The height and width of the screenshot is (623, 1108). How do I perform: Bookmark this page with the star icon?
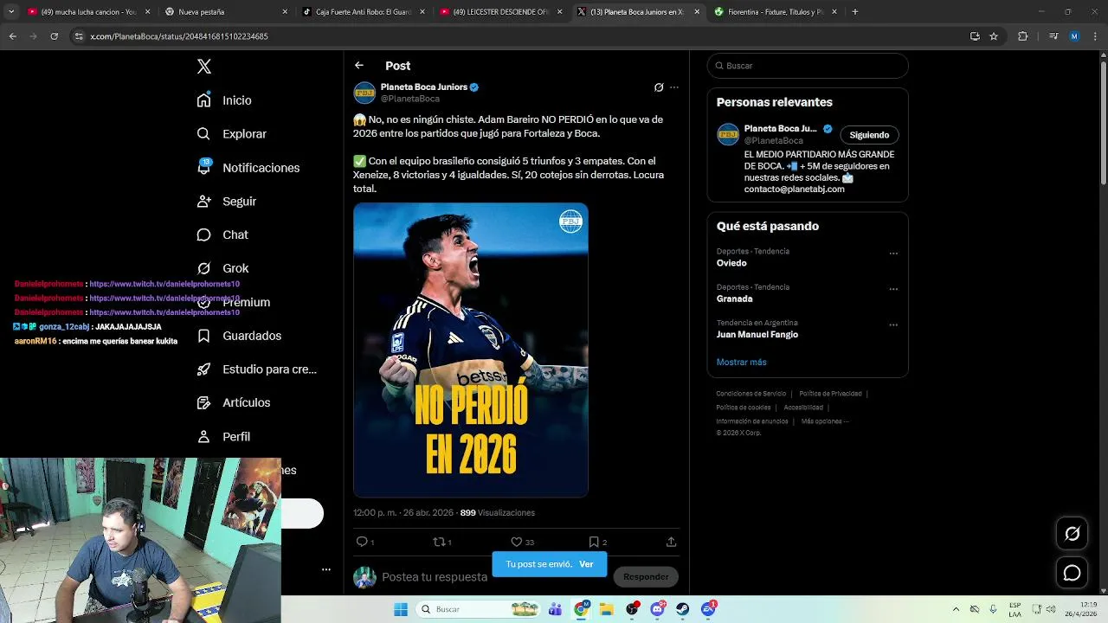click(994, 36)
